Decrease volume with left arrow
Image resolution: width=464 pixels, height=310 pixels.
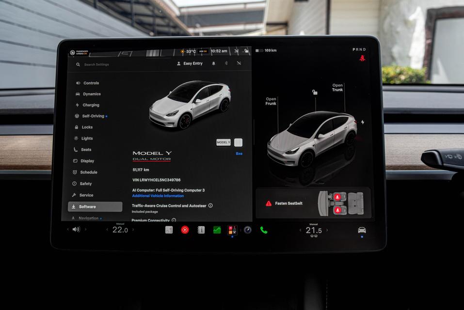[x=68, y=229]
